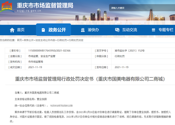Click the document icon beside 政务公开
The width and height of the screenshot is (175, 125).
tap(43, 30)
